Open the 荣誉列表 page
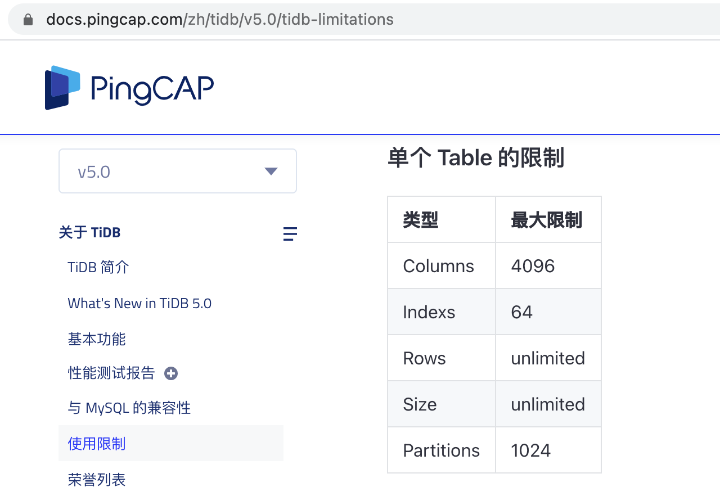 coord(96,480)
